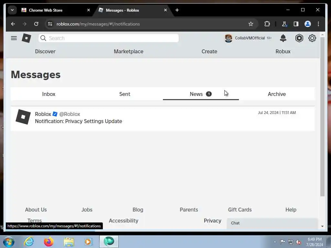Open the Blog footer link
The image size is (331, 248).
(x=138, y=210)
